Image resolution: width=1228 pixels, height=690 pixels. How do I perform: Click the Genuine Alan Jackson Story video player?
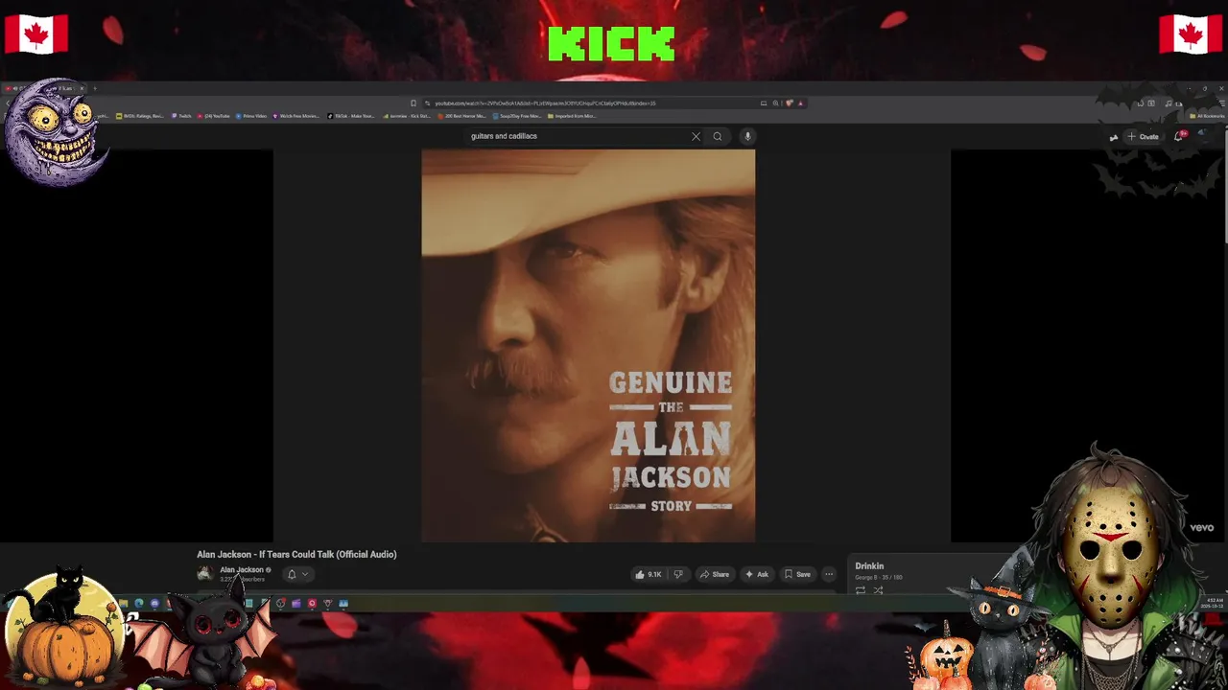[588, 345]
